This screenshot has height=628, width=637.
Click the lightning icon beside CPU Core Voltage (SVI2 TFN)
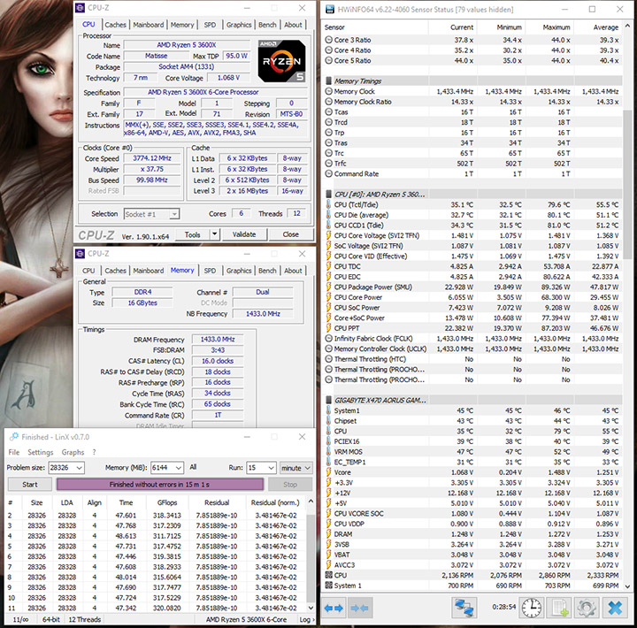[328, 235]
